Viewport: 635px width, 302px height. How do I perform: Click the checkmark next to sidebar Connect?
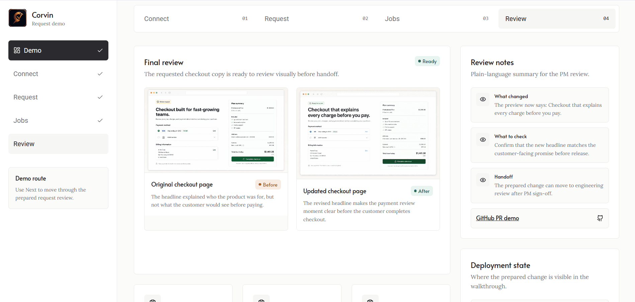tap(100, 74)
